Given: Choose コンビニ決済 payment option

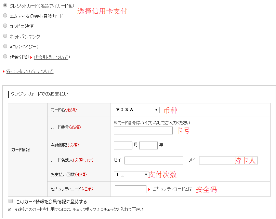Looking at the screenshot, I should [x=5, y=26].
